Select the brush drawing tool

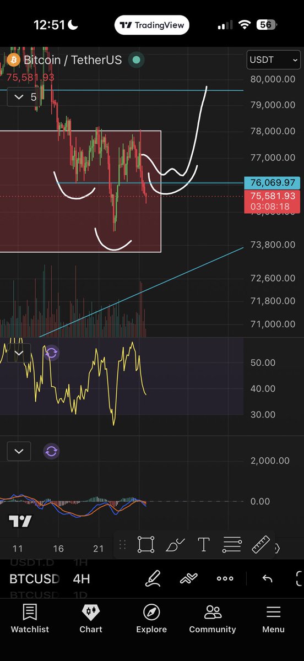175,545
